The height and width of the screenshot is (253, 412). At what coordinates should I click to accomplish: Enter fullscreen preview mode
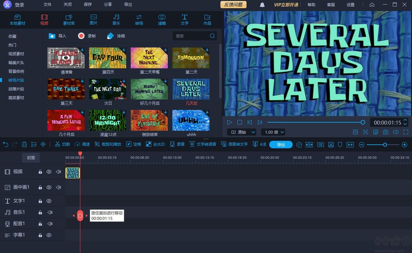[405, 132]
